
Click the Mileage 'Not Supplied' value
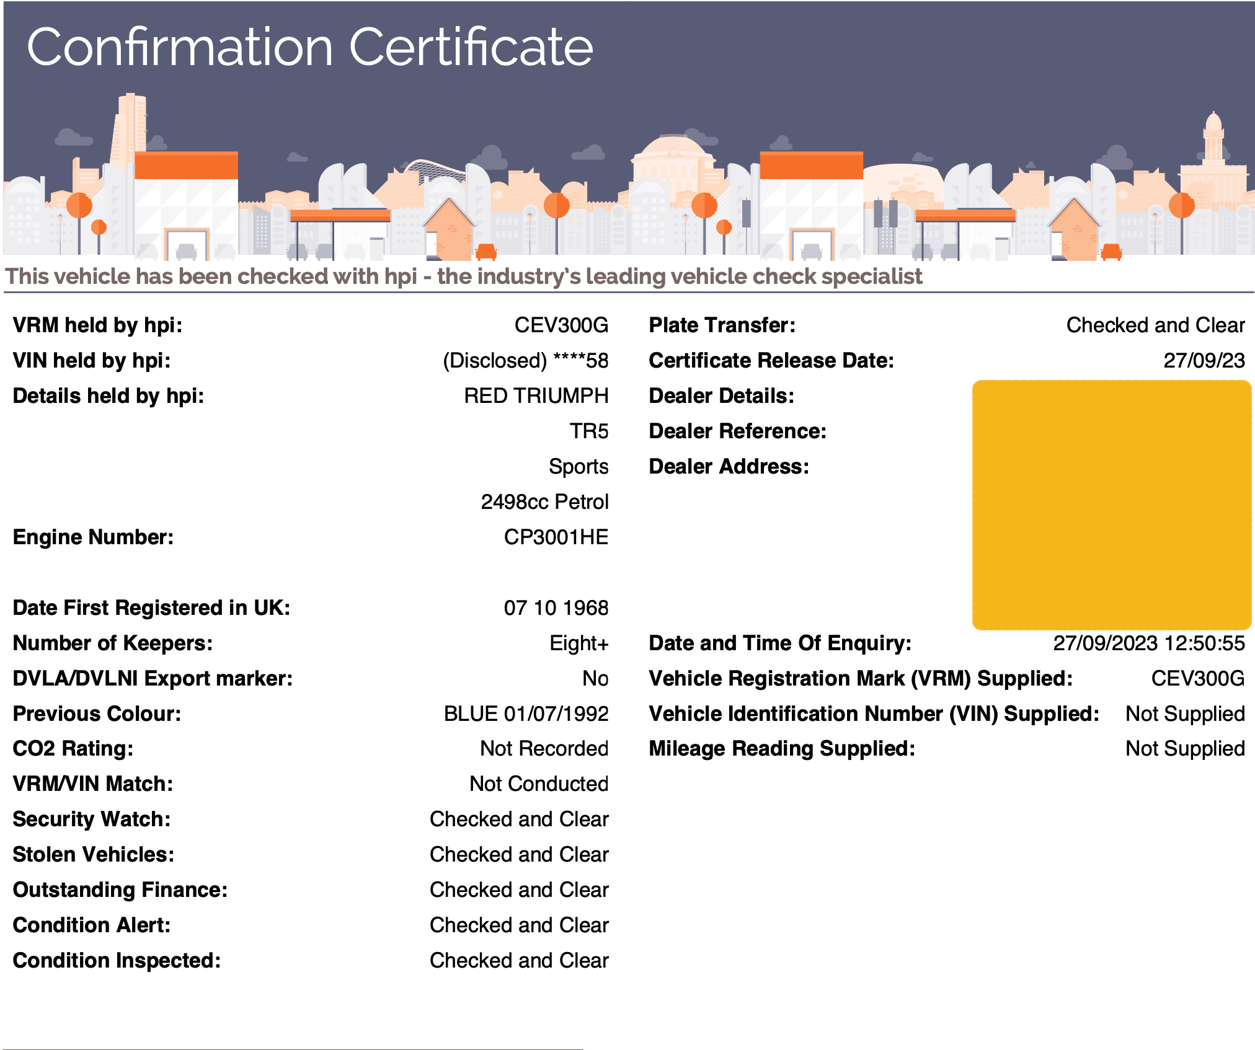[x=1186, y=748]
